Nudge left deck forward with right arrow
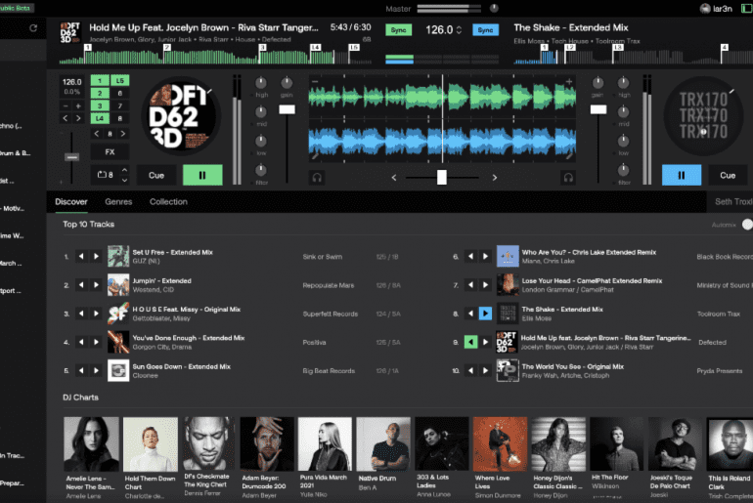 click(x=78, y=118)
